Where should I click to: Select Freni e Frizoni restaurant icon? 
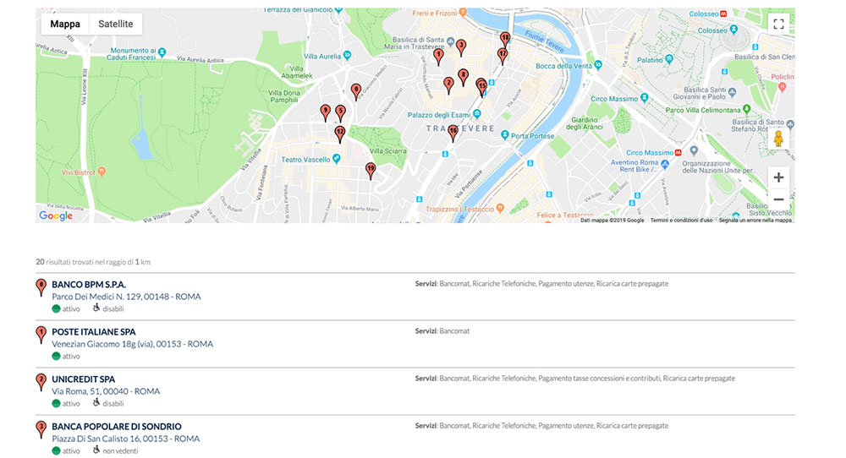click(x=463, y=12)
